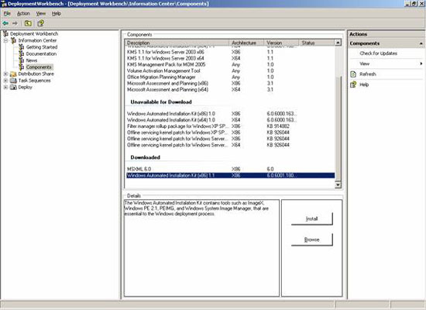Click the Getting Started node icon

coord(22,47)
